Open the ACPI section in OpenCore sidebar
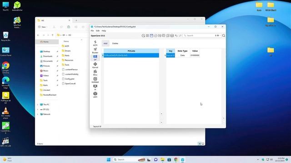Viewport: 291px width, 163px height. (x=95, y=43)
